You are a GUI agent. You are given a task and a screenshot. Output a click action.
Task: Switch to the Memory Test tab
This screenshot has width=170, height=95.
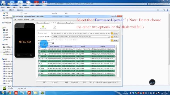(70, 23)
